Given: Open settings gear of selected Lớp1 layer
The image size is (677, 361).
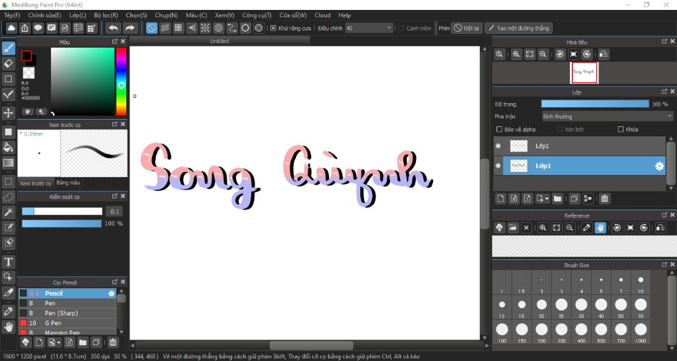Looking at the screenshot, I should [659, 166].
